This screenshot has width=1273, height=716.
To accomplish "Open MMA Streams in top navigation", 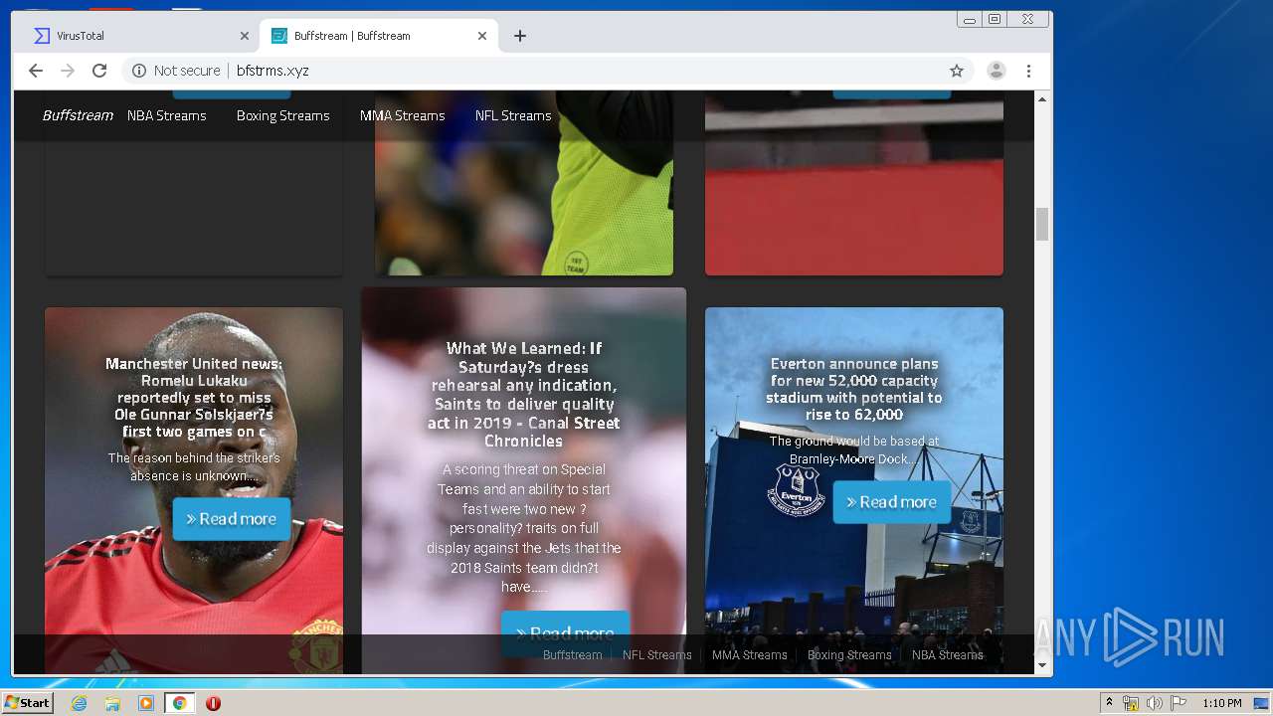I will tap(402, 115).
